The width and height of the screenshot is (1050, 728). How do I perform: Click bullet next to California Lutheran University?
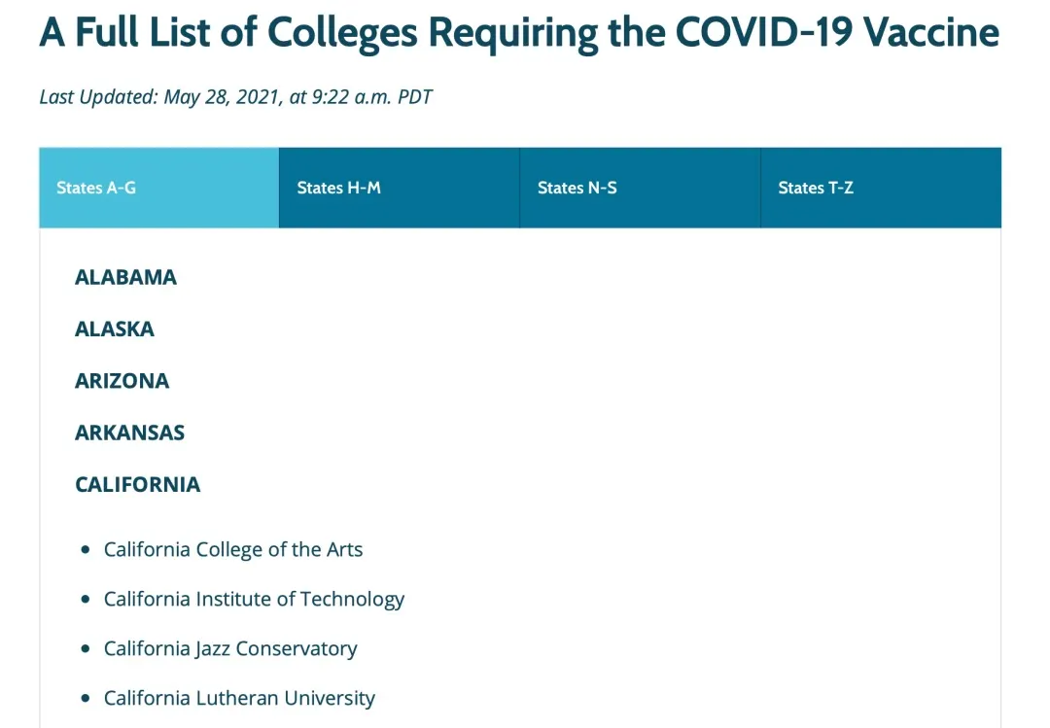pos(86,699)
